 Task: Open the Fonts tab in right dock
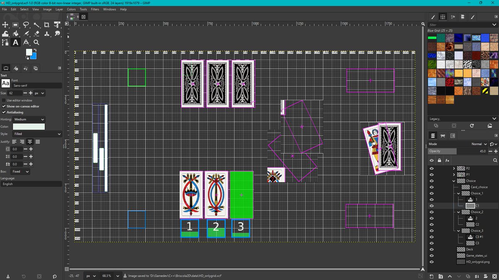453,17
